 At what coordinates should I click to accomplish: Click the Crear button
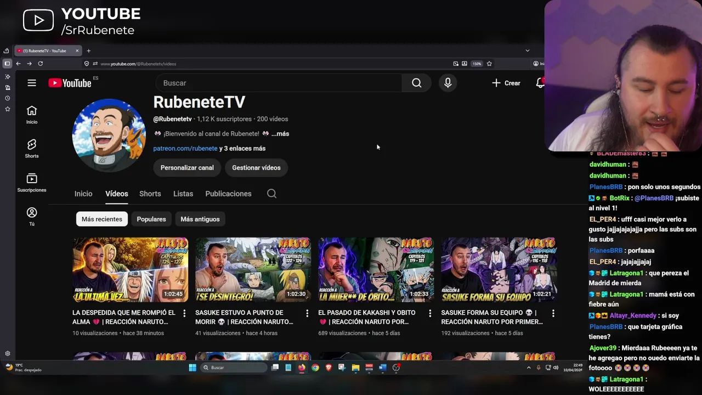(x=506, y=83)
